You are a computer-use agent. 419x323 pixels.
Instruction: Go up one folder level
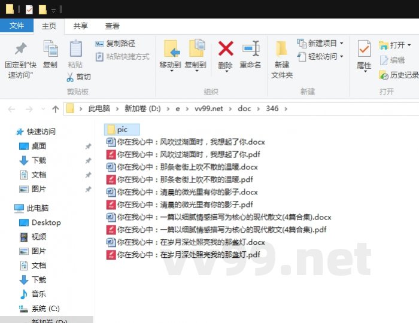(55, 109)
